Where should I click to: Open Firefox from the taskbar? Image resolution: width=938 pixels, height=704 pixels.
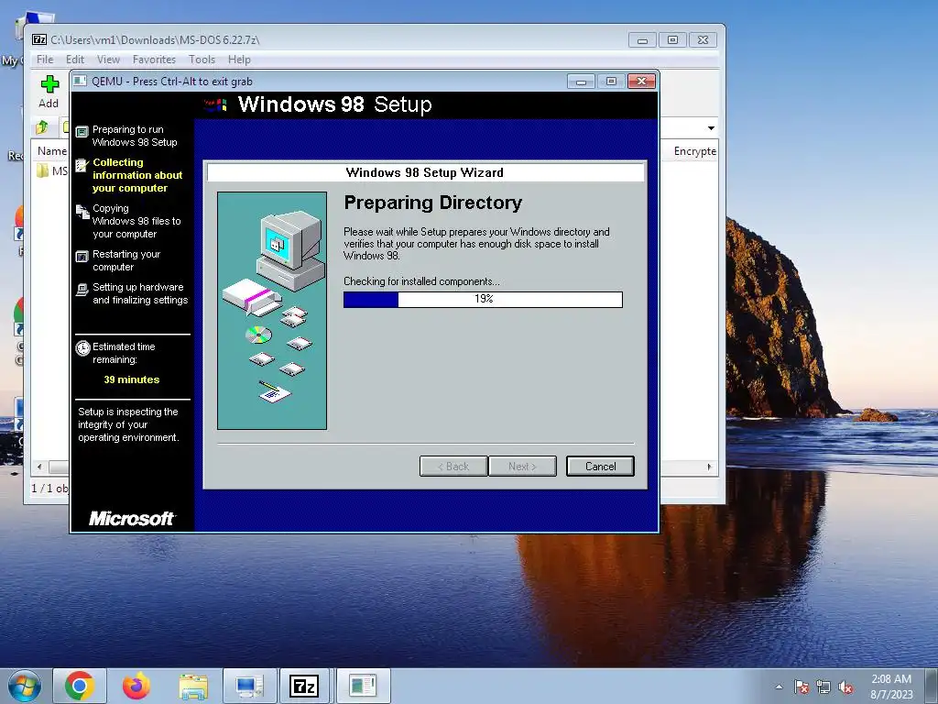(136, 686)
